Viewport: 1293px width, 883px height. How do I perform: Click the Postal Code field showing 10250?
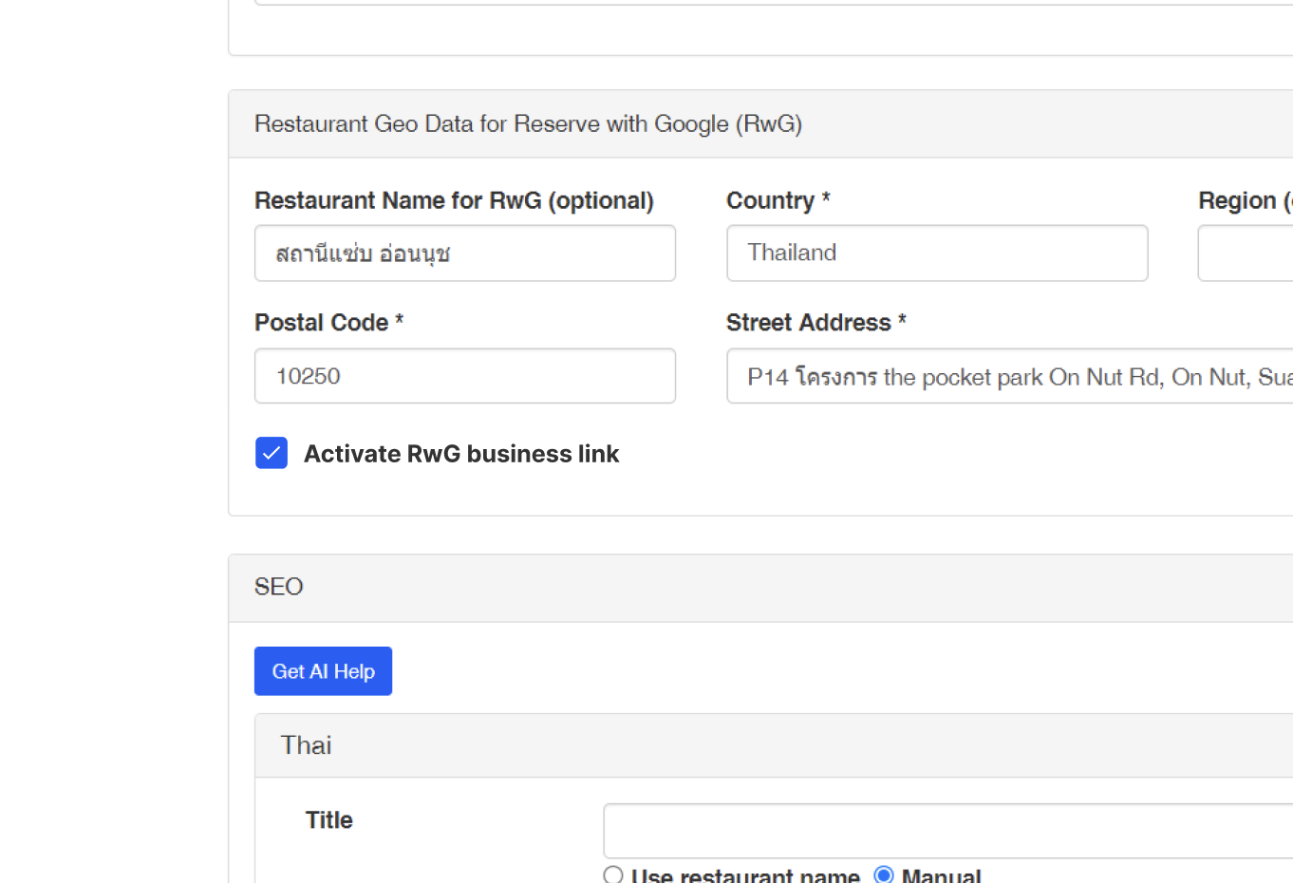pyautogui.click(x=464, y=376)
